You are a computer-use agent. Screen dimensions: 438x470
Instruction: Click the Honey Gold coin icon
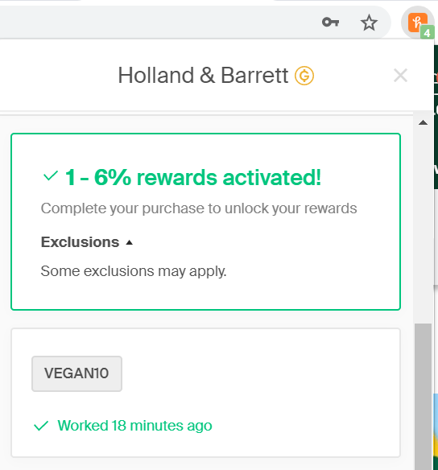click(x=304, y=76)
